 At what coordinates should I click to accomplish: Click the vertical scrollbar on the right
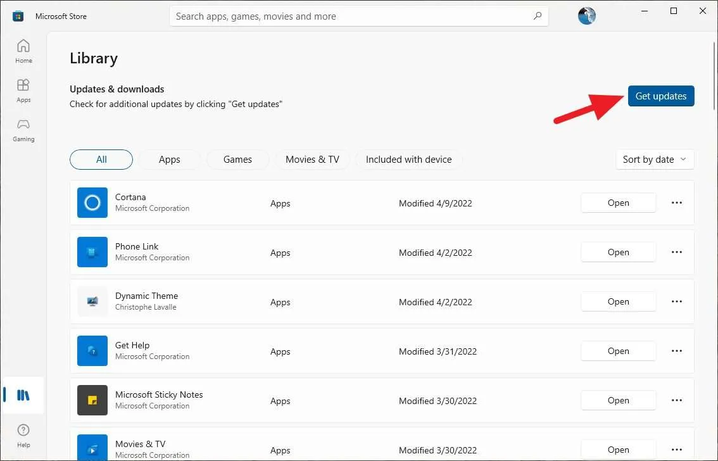(714, 76)
